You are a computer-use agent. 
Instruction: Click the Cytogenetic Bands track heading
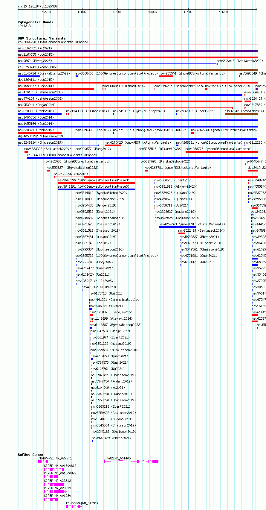tap(36, 22)
